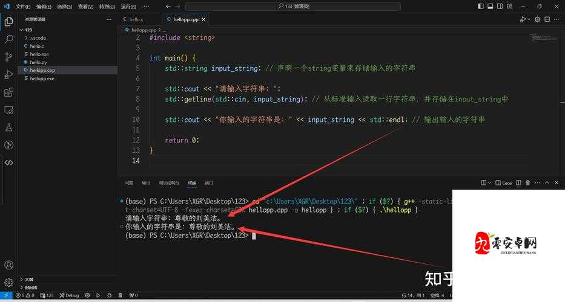Expand the .vscode folder

[68, 37]
